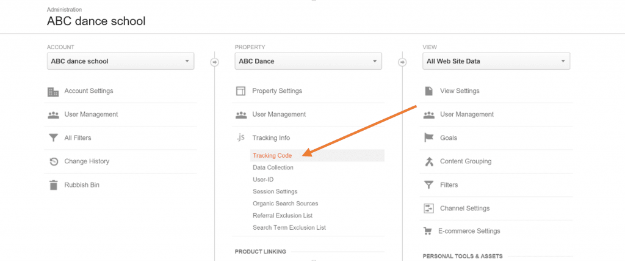Click the ACCOUNT column header

[x=60, y=47]
